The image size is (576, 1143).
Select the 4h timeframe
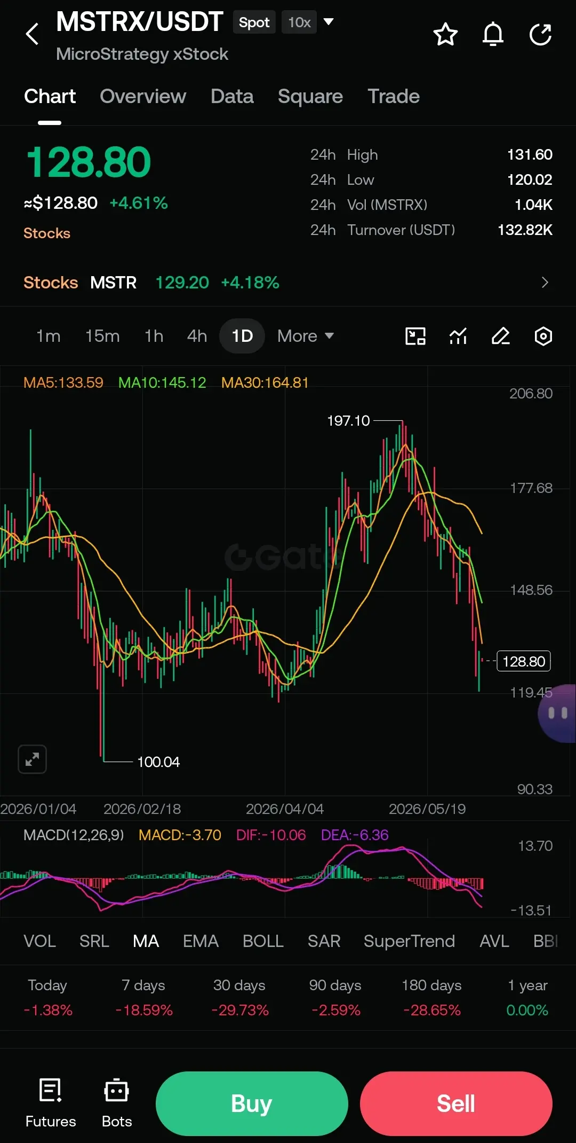pyautogui.click(x=197, y=336)
